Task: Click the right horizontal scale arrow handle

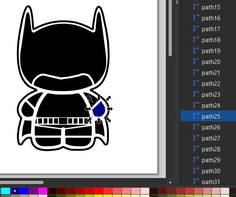Action: [x=110, y=109]
